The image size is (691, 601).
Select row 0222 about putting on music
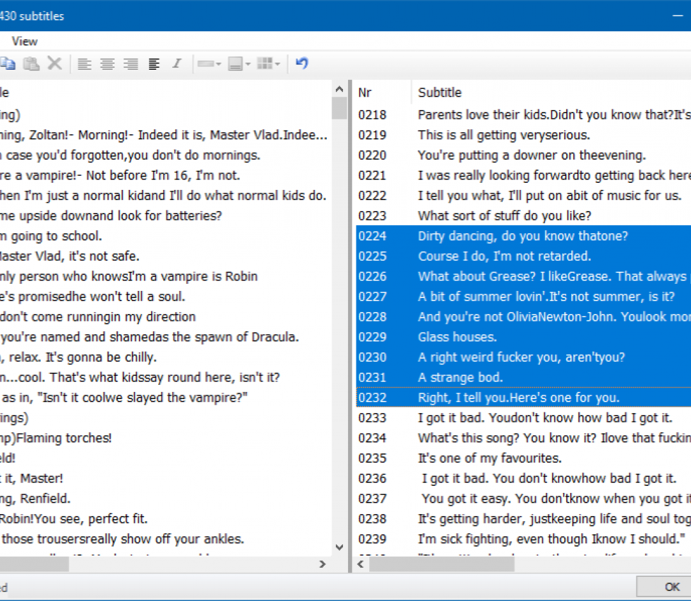coord(523,196)
